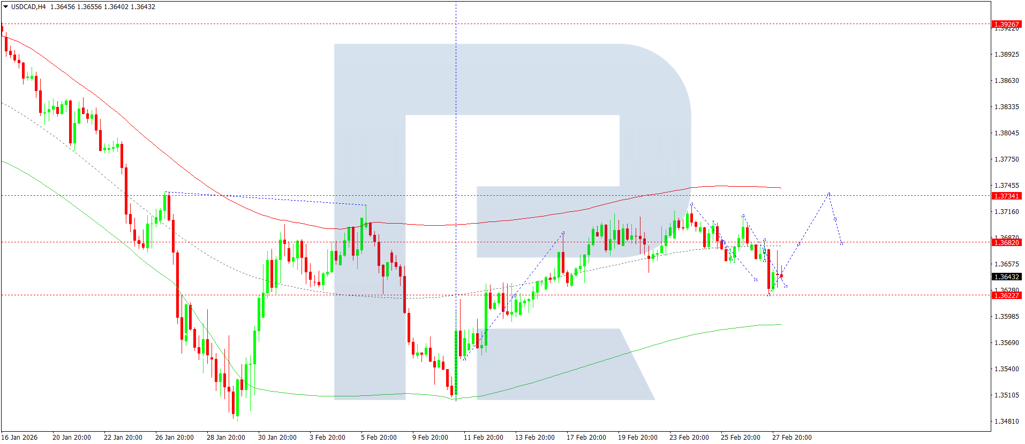1025x444 pixels.
Task: Click the red 1.36820 level label
Action: point(1006,242)
